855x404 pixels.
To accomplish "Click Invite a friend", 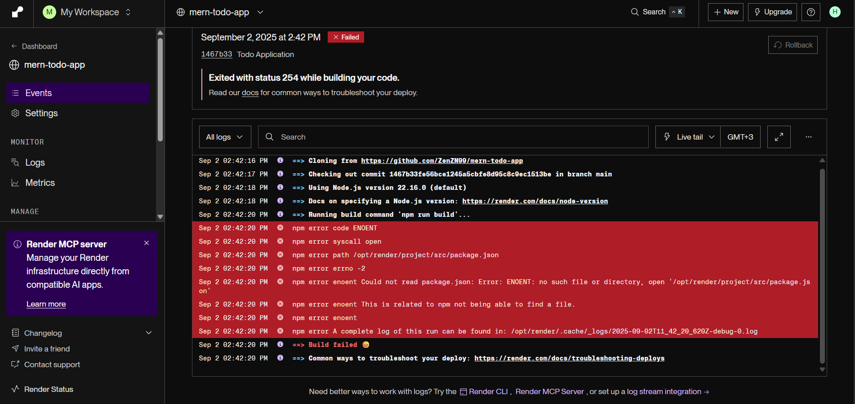I will [x=40, y=349].
